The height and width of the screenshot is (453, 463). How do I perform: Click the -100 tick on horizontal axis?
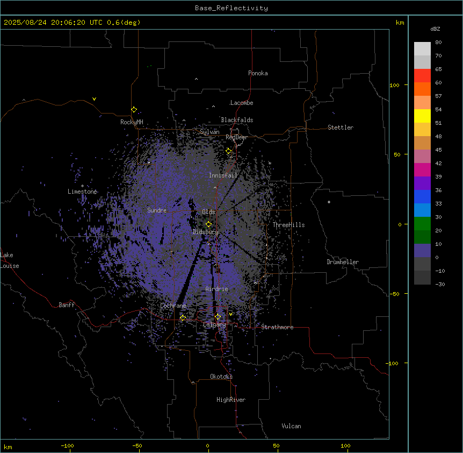[x=67, y=445]
